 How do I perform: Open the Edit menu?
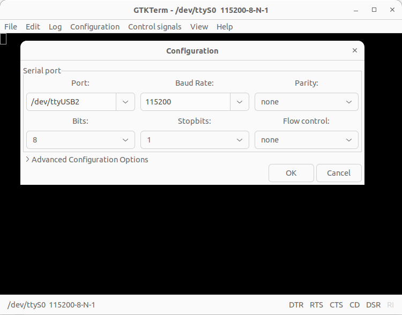[x=33, y=27]
